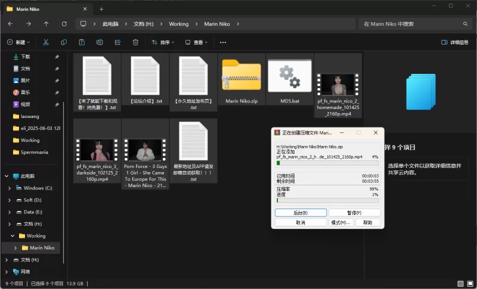This screenshot has height=289, width=477.
Task: Click 后台(B) background button in dialog
Action: (x=301, y=213)
